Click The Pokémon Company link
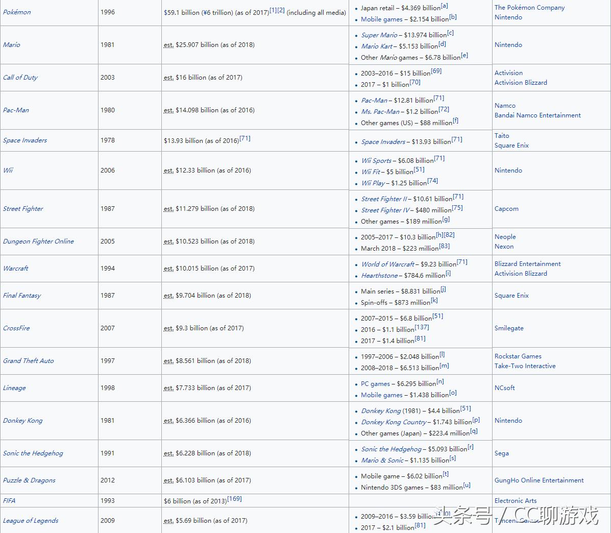Image resolution: width=611 pixels, height=533 pixels. point(529,7)
